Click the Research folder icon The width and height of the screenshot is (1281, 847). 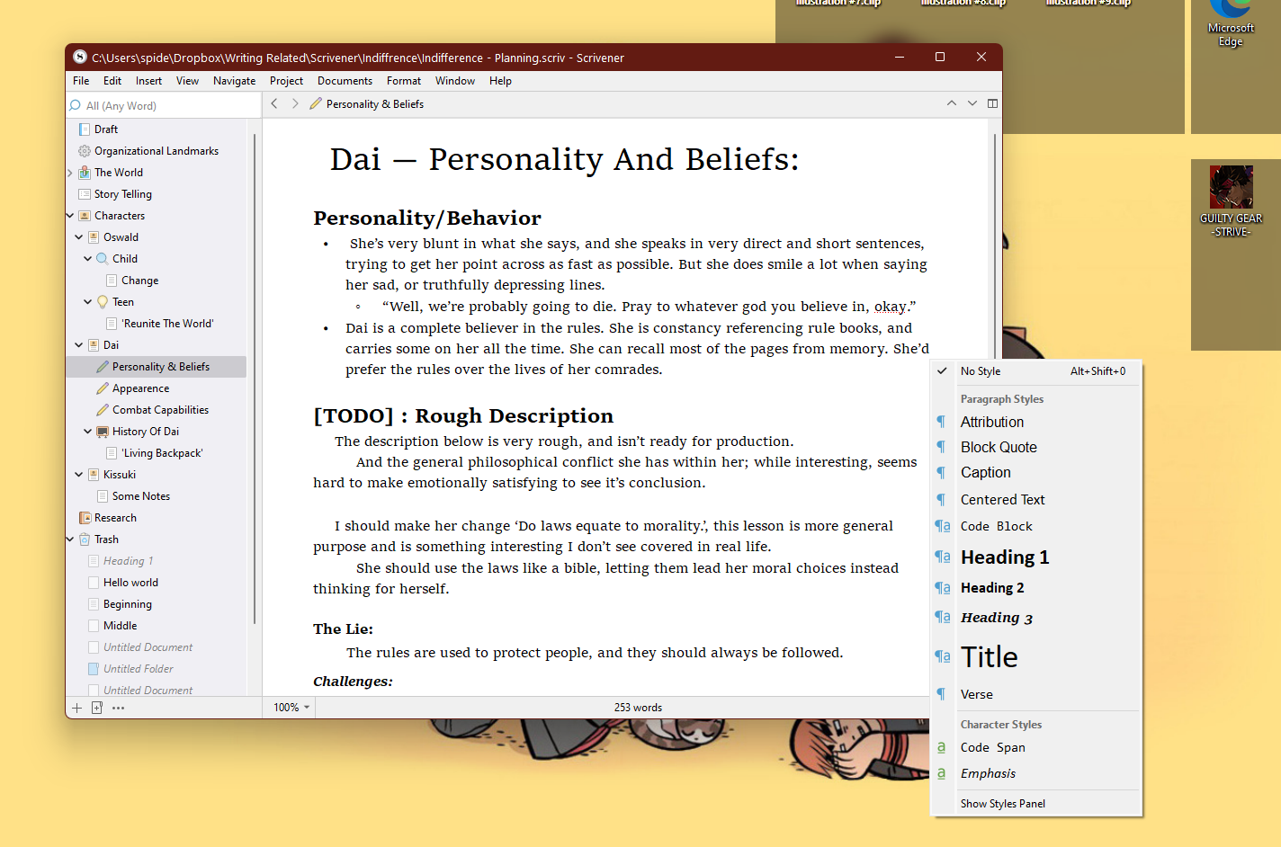pyautogui.click(x=85, y=517)
